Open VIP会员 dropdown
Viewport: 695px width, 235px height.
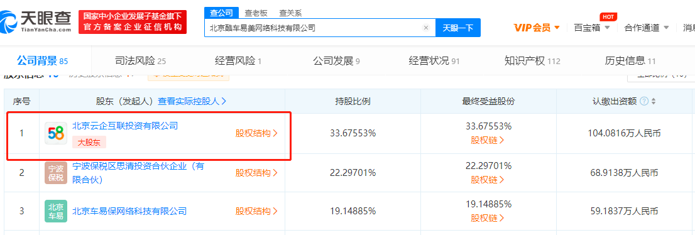[x=537, y=28]
